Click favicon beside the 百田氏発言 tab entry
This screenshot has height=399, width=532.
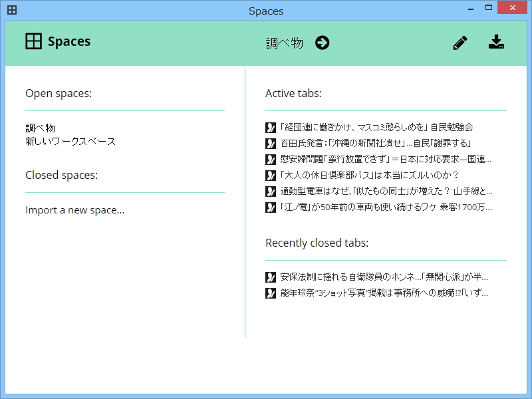(271, 143)
